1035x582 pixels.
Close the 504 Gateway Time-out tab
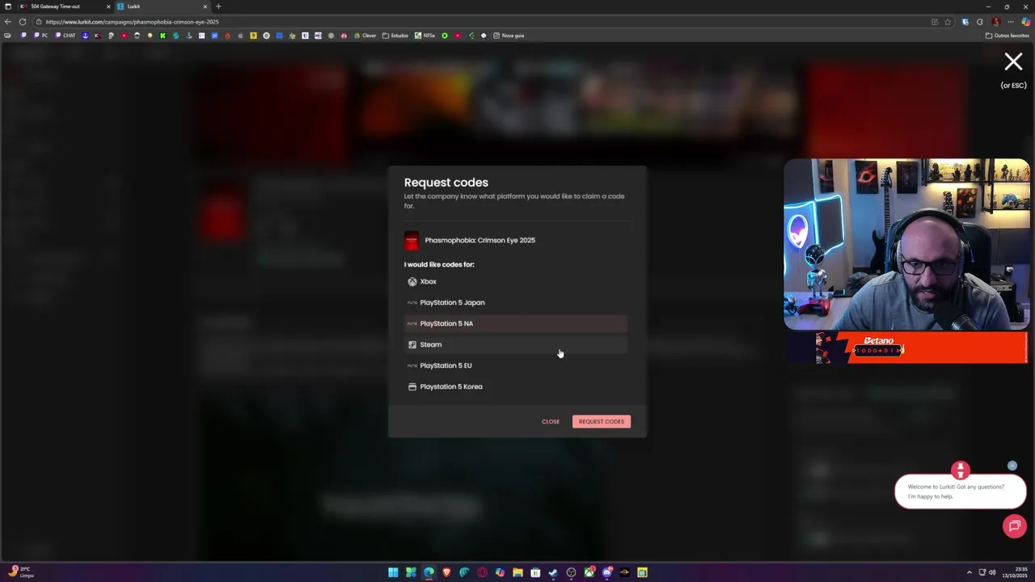[x=108, y=6]
